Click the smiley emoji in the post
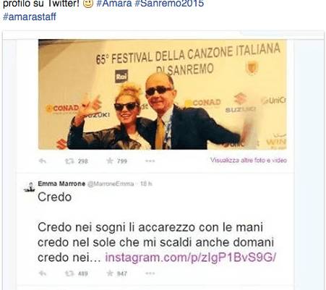 coord(88,4)
